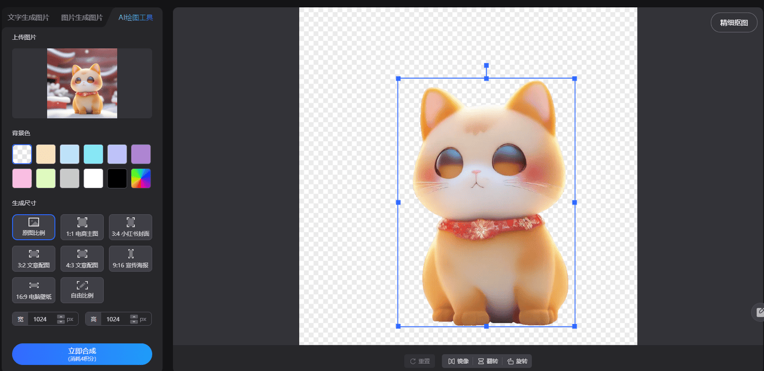Click the 立即合成 button

[82, 354]
